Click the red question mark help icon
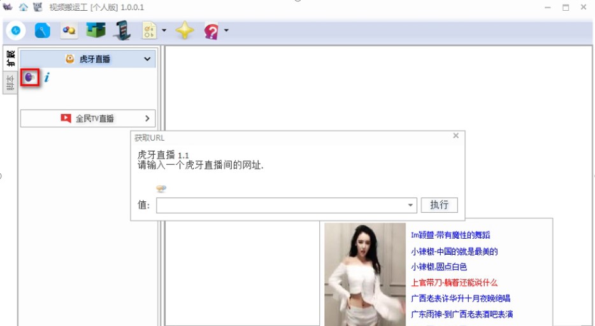The height and width of the screenshot is (326, 595). (211, 31)
